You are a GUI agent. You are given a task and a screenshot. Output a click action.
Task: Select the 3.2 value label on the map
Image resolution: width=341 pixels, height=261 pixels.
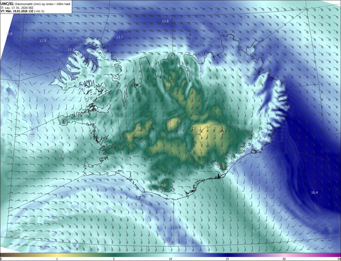[x=168, y=84]
